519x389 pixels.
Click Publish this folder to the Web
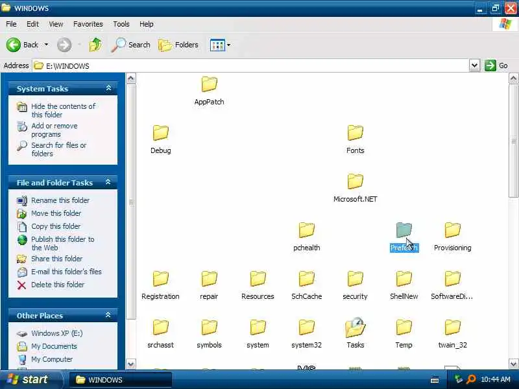point(62,243)
